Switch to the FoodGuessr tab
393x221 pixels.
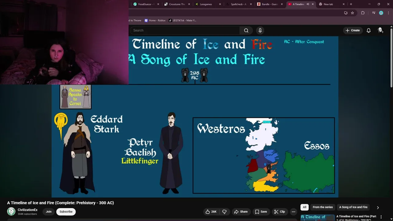(146, 4)
